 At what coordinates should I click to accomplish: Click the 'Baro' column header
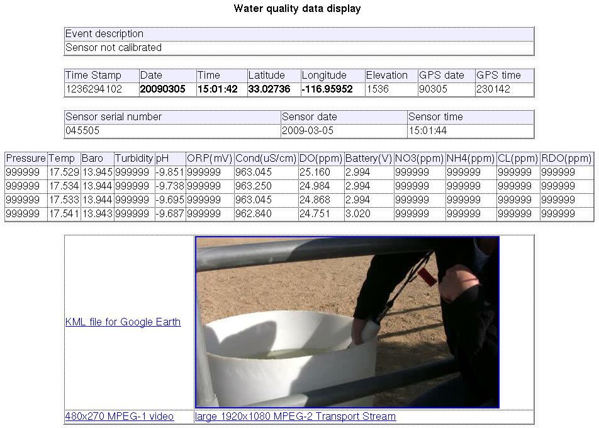click(97, 158)
